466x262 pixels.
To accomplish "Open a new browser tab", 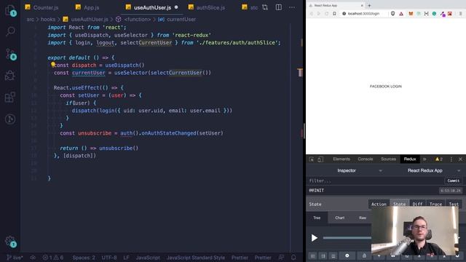I will (x=369, y=5).
